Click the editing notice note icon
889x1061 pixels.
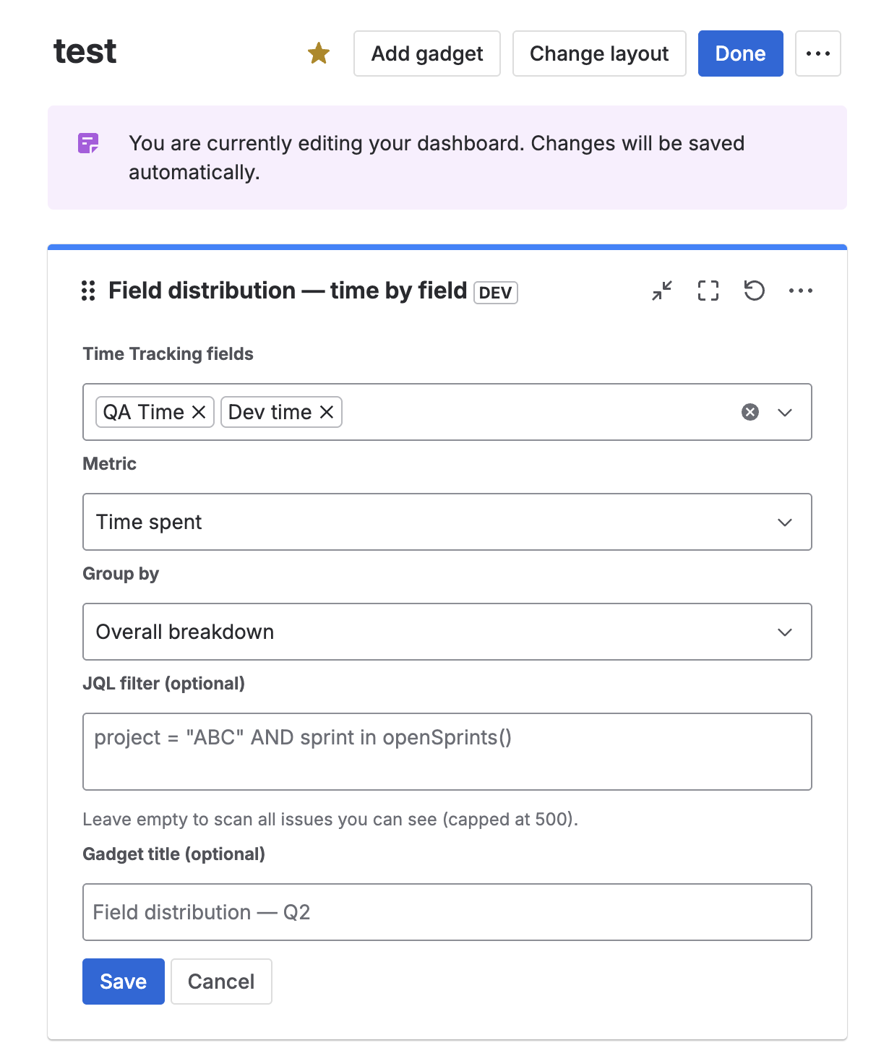[88, 143]
